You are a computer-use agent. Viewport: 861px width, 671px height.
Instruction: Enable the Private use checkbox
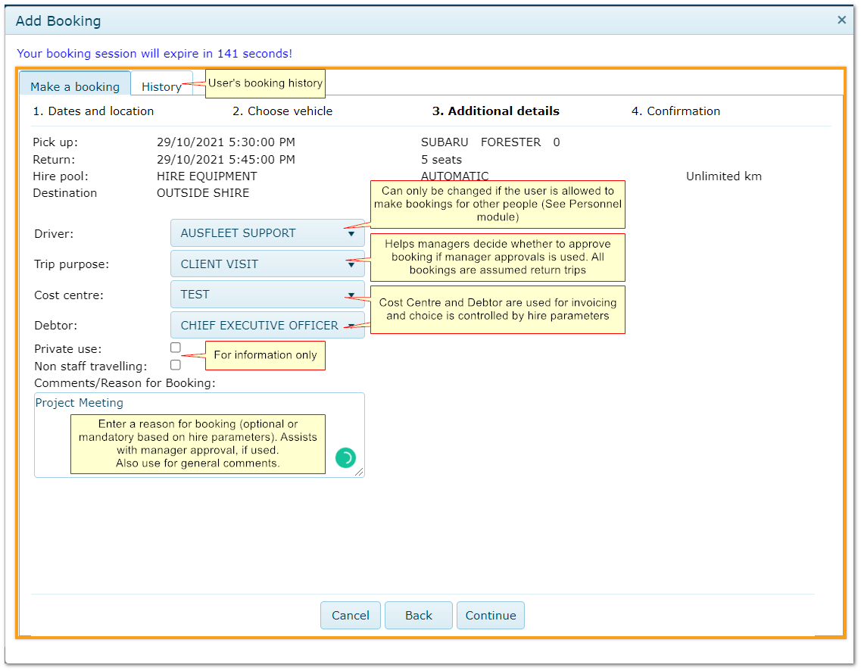coord(176,348)
